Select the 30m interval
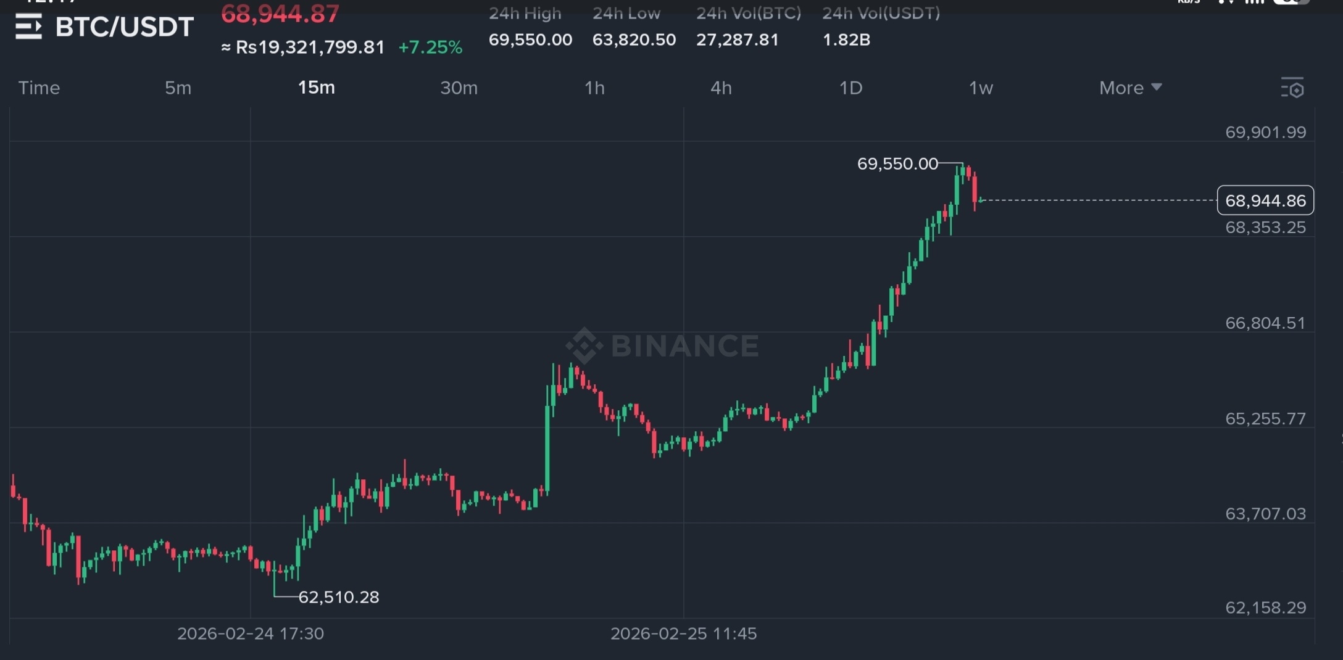 [459, 88]
